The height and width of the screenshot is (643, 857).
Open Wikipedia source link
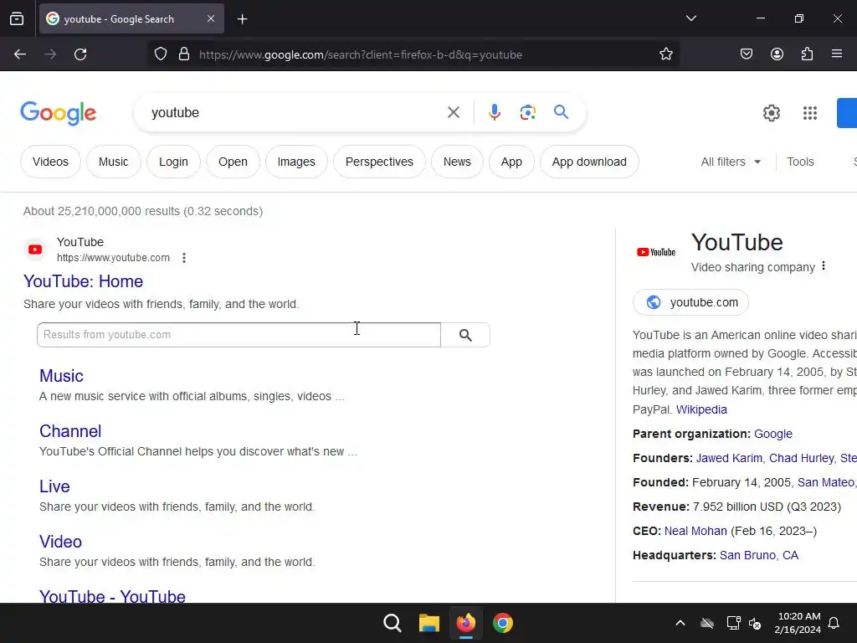pos(701,409)
